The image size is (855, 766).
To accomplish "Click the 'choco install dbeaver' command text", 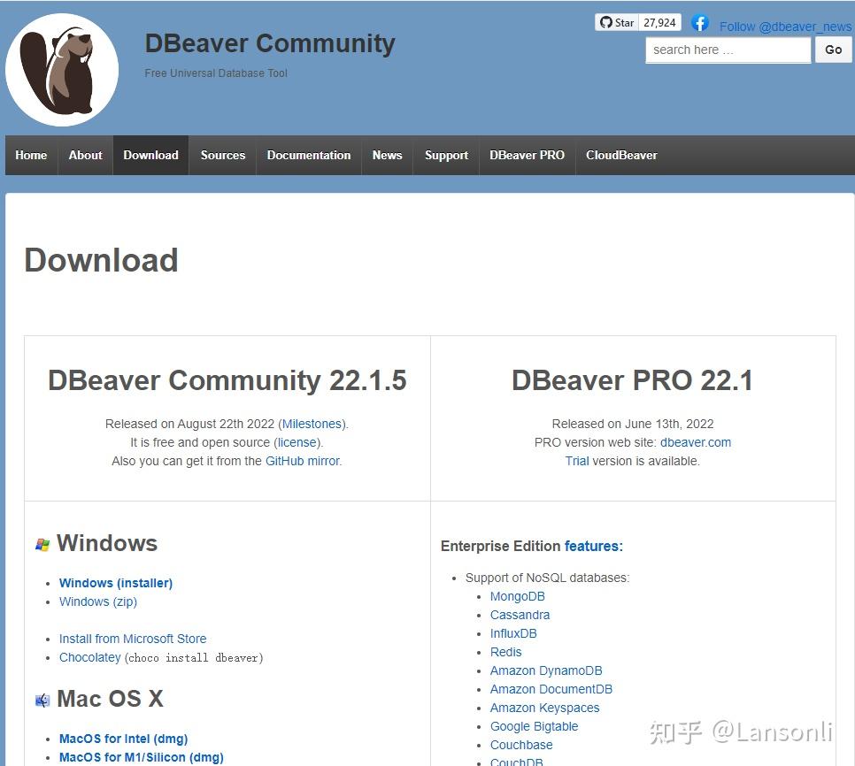I will (194, 657).
